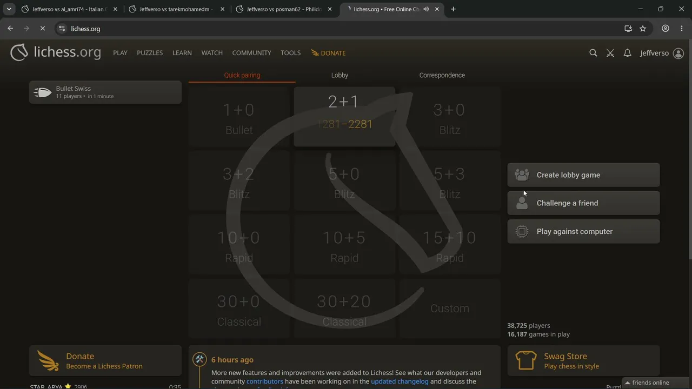This screenshot has width=692, height=389.
Task: Click the wrench icon beside the news post
Action: [x=199, y=359]
